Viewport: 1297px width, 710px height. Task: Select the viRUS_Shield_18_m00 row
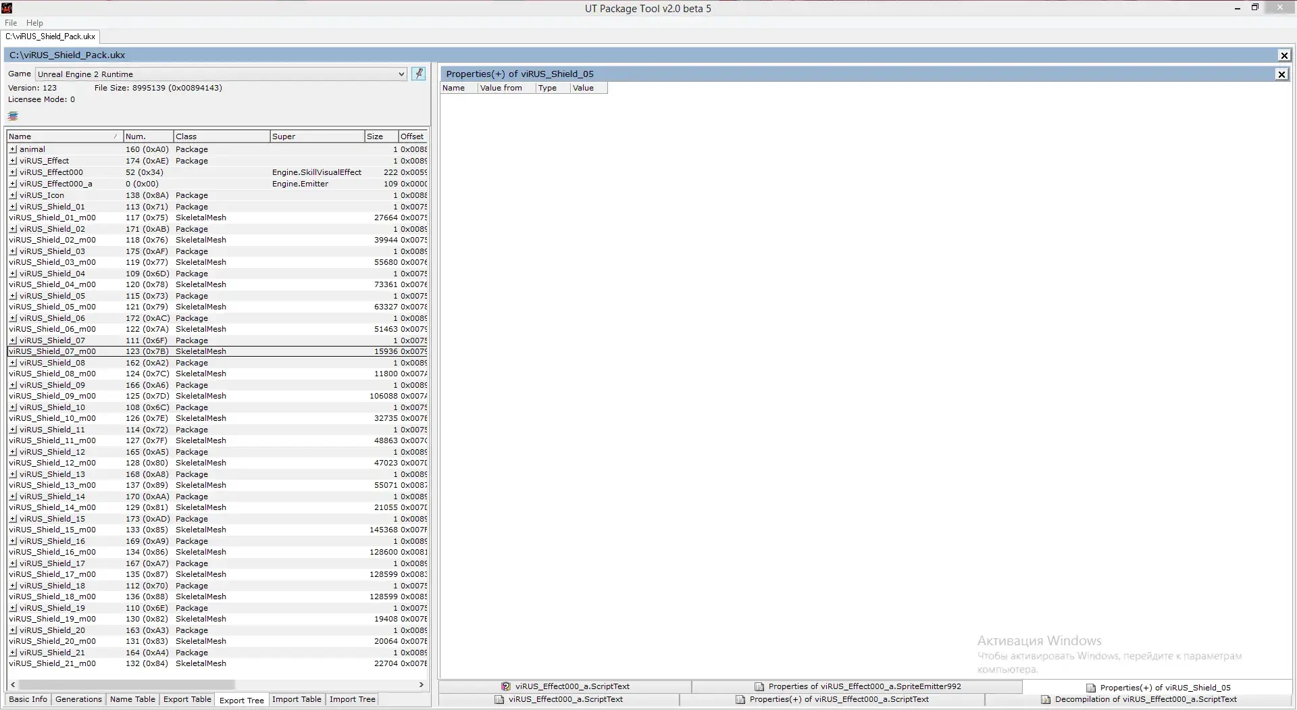click(x=218, y=597)
